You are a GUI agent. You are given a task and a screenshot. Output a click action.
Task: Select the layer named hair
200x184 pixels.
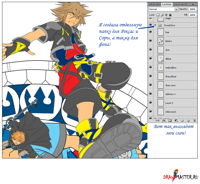pos(167,32)
